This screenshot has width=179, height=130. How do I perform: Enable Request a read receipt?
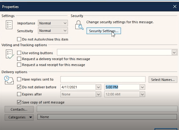click(x=19, y=65)
